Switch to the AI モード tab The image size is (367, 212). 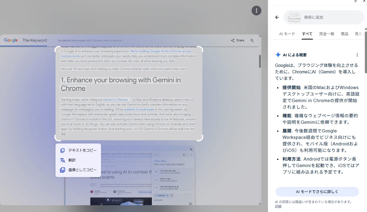coord(287,34)
